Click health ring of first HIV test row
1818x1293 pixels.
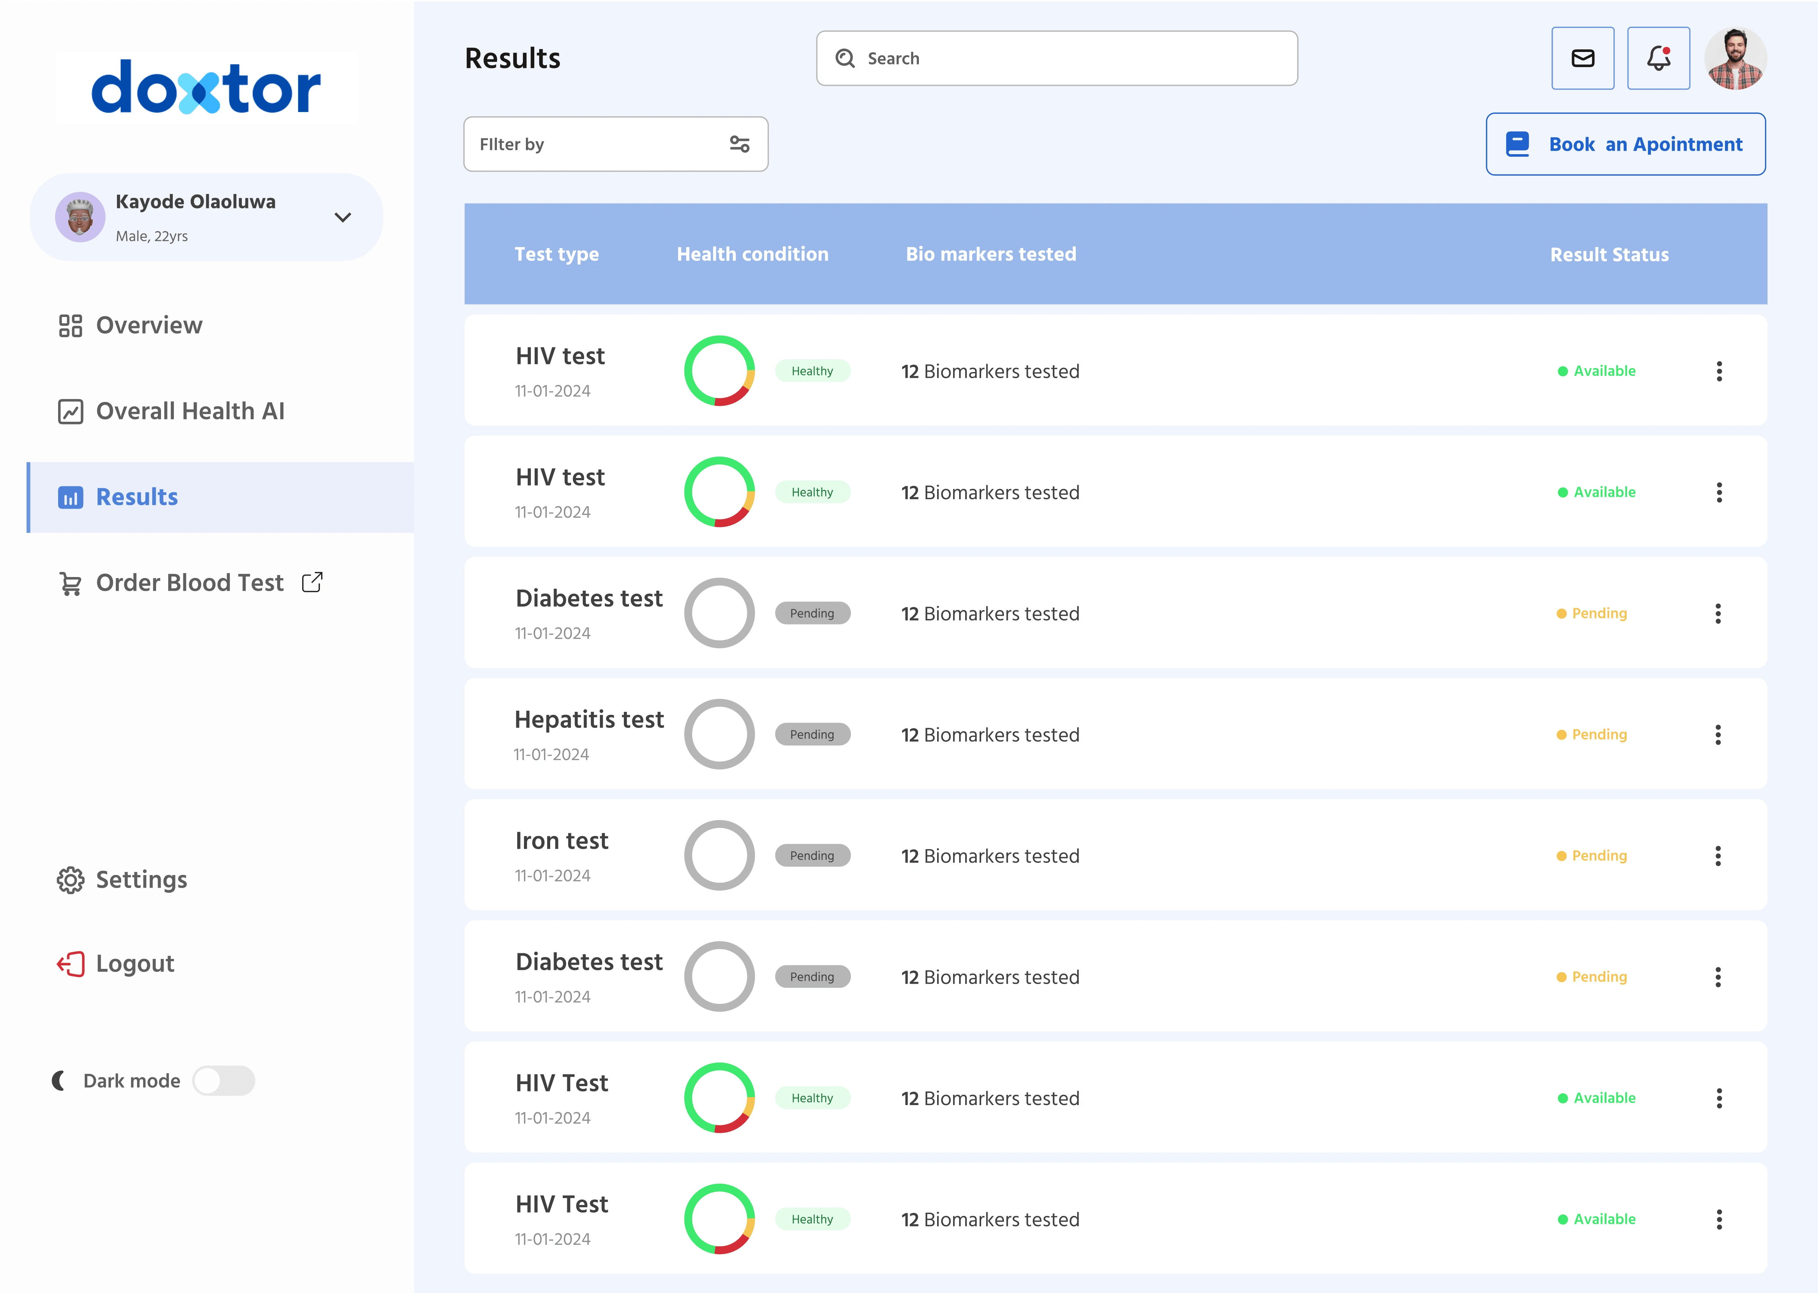(x=719, y=371)
